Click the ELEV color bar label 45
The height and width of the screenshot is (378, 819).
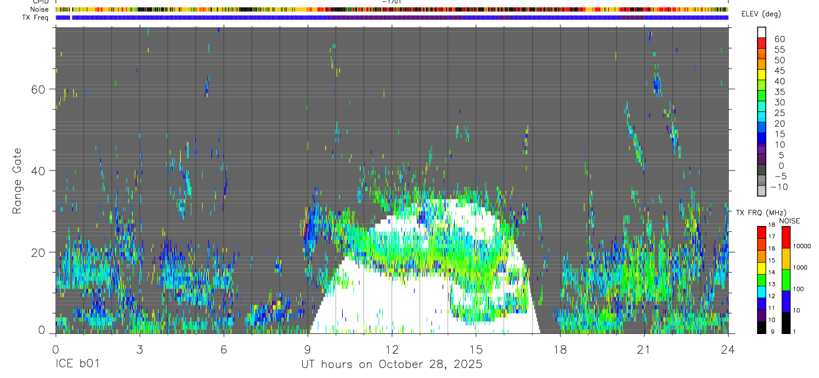[x=779, y=71]
